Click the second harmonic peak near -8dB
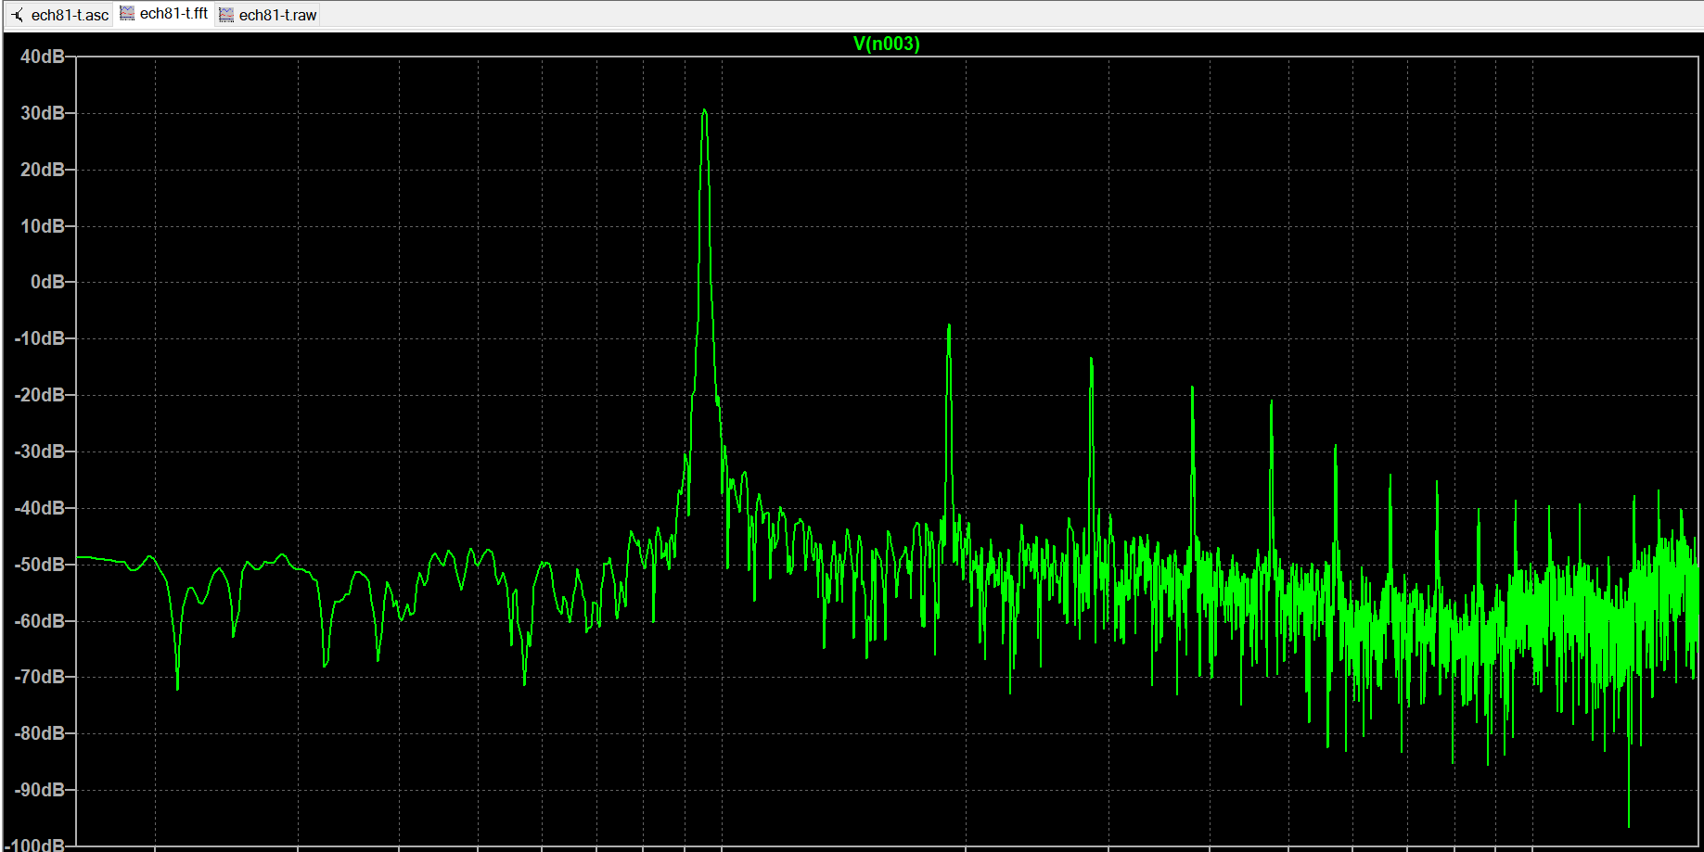Viewport: 1704px width, 852px height. click(949, 326)
